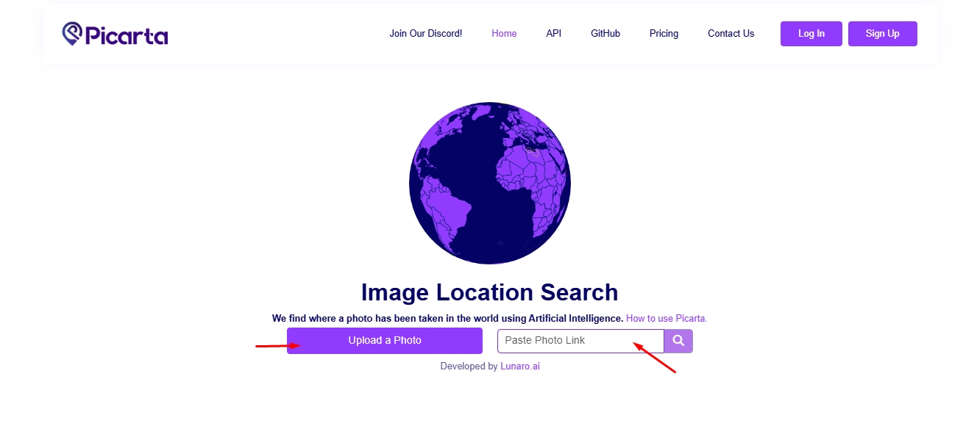
Task: Open the How to use Picarta link
Action: [x=667, y=319]
